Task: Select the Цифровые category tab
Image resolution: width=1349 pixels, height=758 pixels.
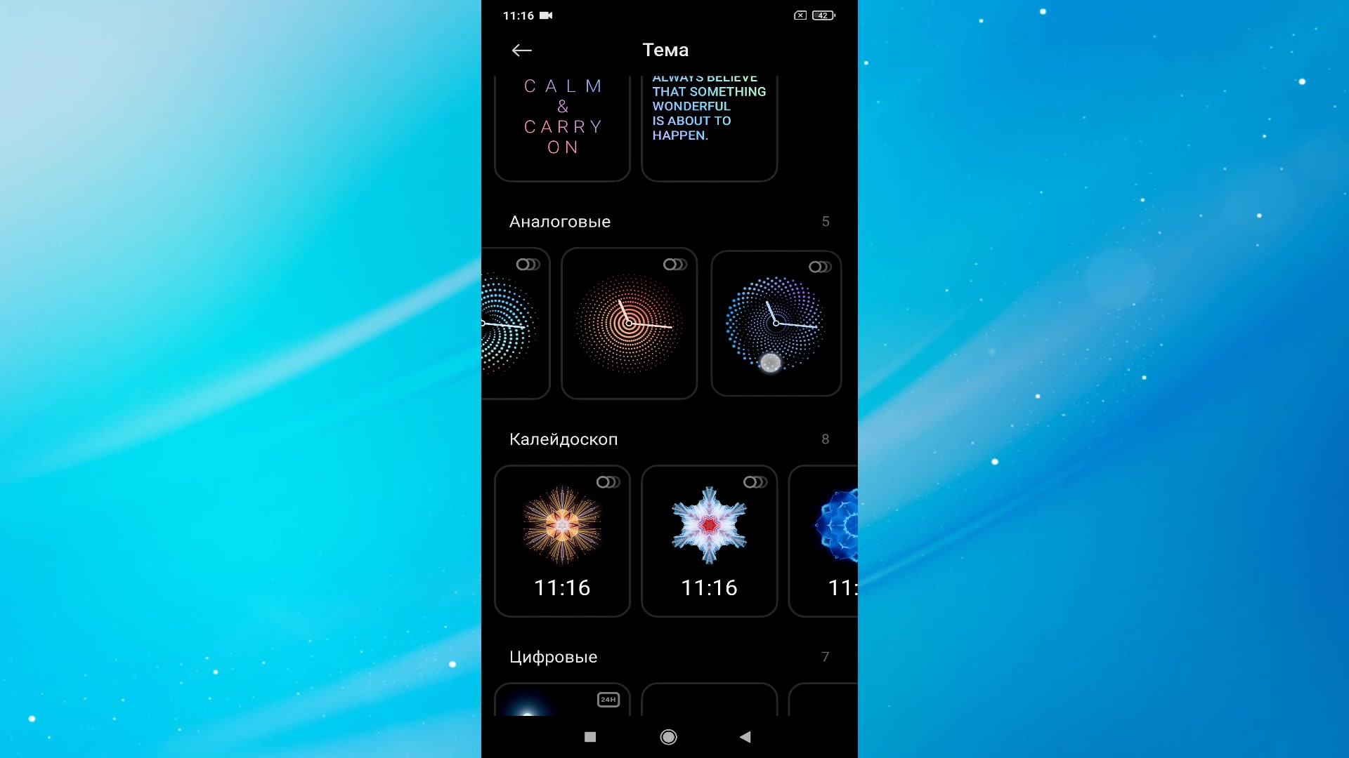Action: pyautogui.click(x=552, y=657)
